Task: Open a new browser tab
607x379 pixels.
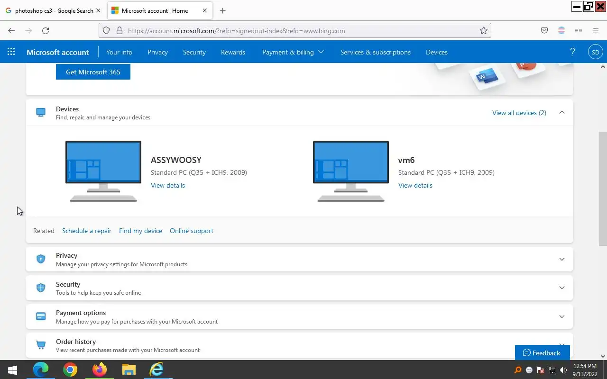Action: pyautogui.click(x=223, y=10)
